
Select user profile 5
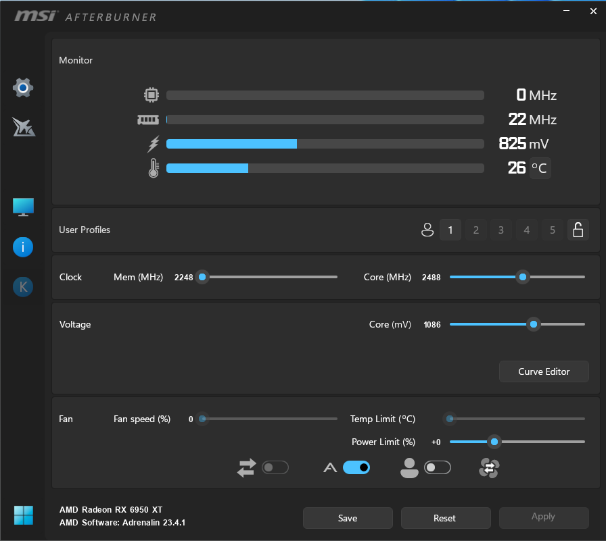553,230
